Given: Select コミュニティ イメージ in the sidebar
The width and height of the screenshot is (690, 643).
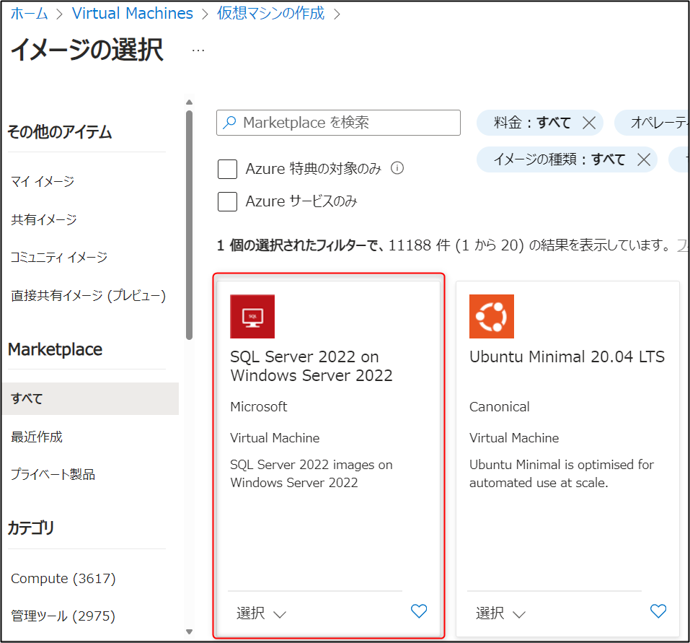Looking at the screenshot, I should 59,257.
